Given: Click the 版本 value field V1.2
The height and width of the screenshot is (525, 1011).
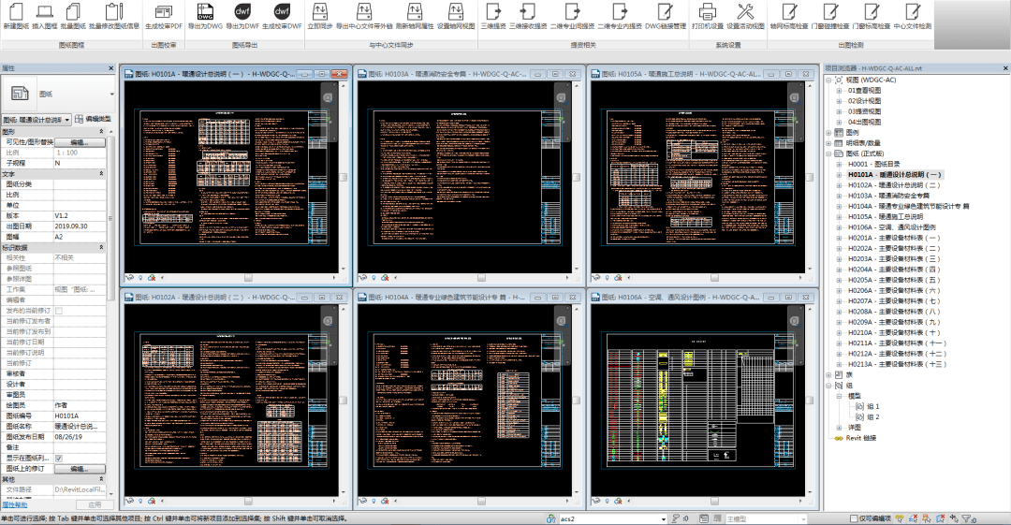Looking at the screenshot, I should (80, 216).
